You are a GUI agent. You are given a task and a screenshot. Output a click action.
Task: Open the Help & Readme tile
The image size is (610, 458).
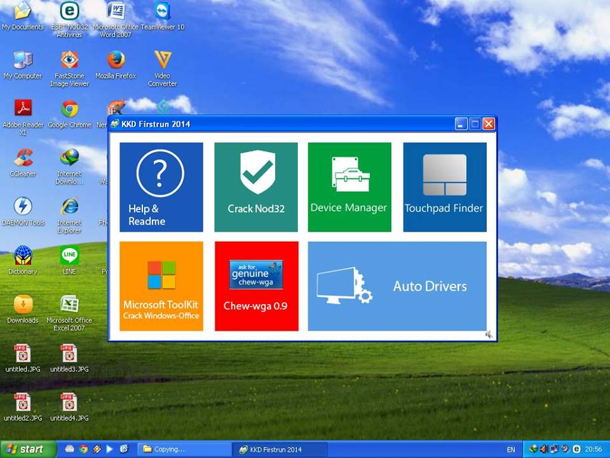click(161, 187)
